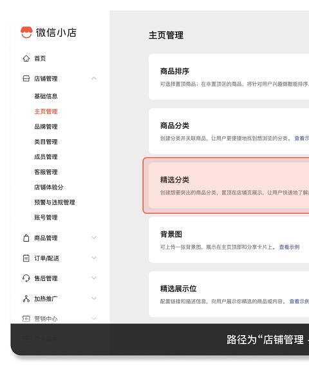Screen dimensions: 309x366
Task: Expand the 商品管理 chevron
Action: (x=94, y=238)
